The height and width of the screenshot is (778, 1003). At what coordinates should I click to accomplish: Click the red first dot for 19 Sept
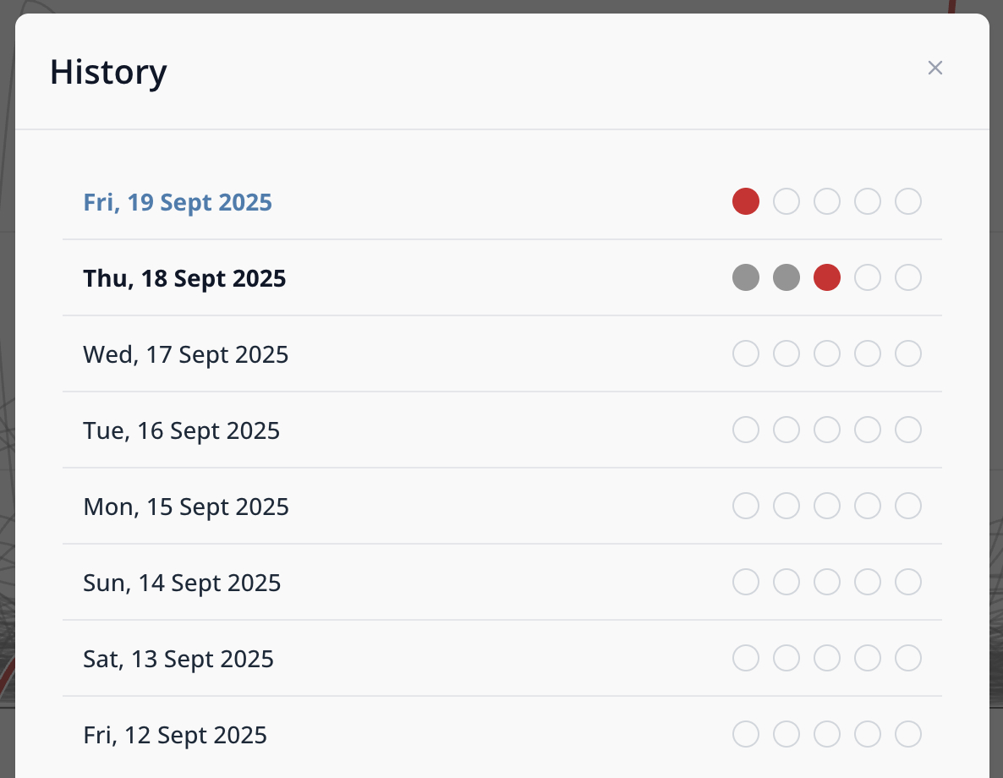click(x=746, y=202)
